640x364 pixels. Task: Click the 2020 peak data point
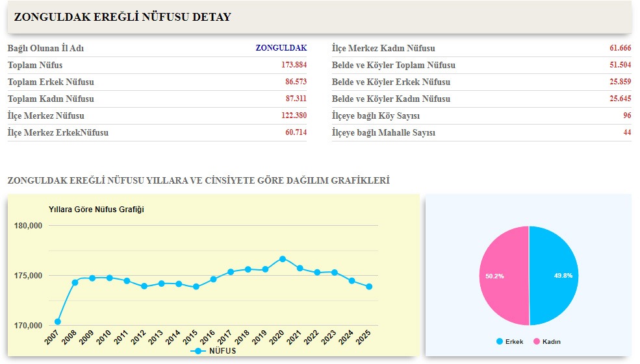coord(283,259)
